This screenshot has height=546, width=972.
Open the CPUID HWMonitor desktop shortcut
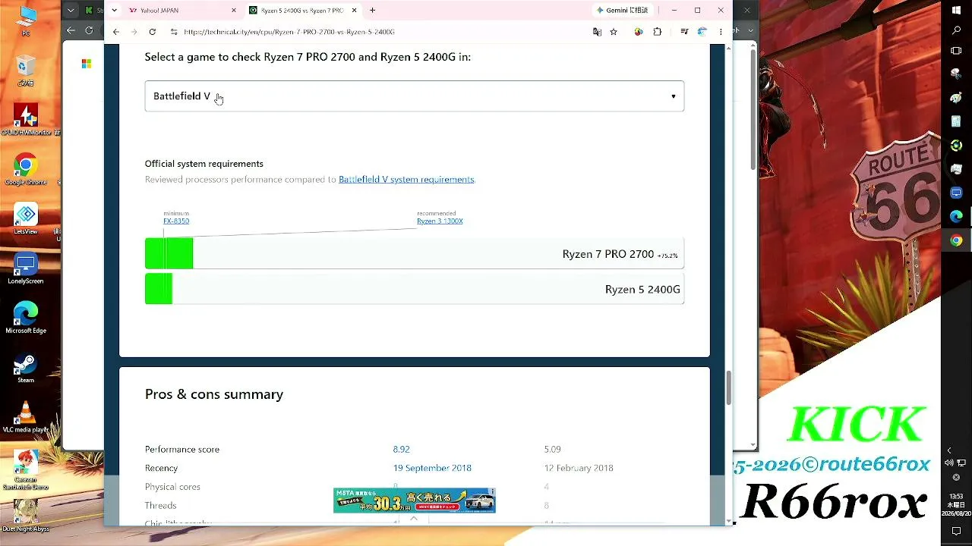coord(26,120)
